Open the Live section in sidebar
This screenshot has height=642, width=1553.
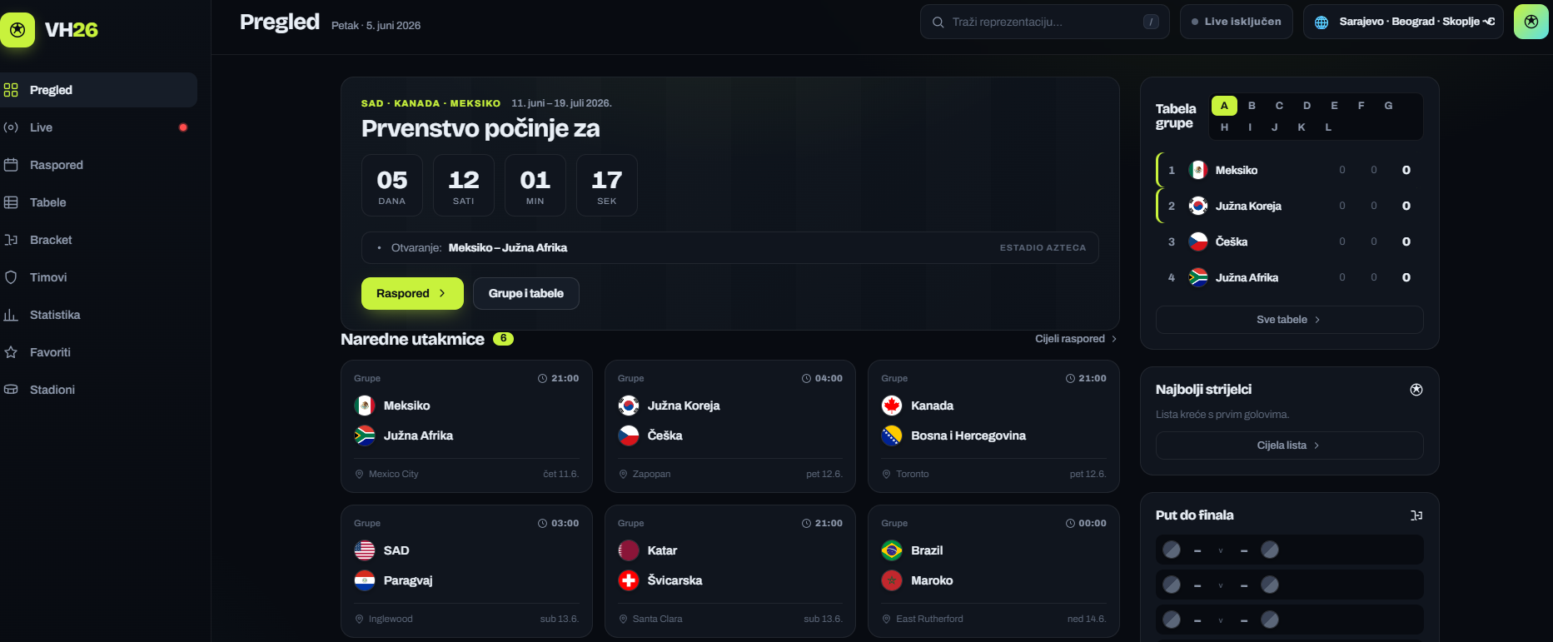[98, 127]
